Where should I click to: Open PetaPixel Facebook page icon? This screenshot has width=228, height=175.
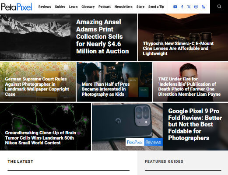point(182,7)
